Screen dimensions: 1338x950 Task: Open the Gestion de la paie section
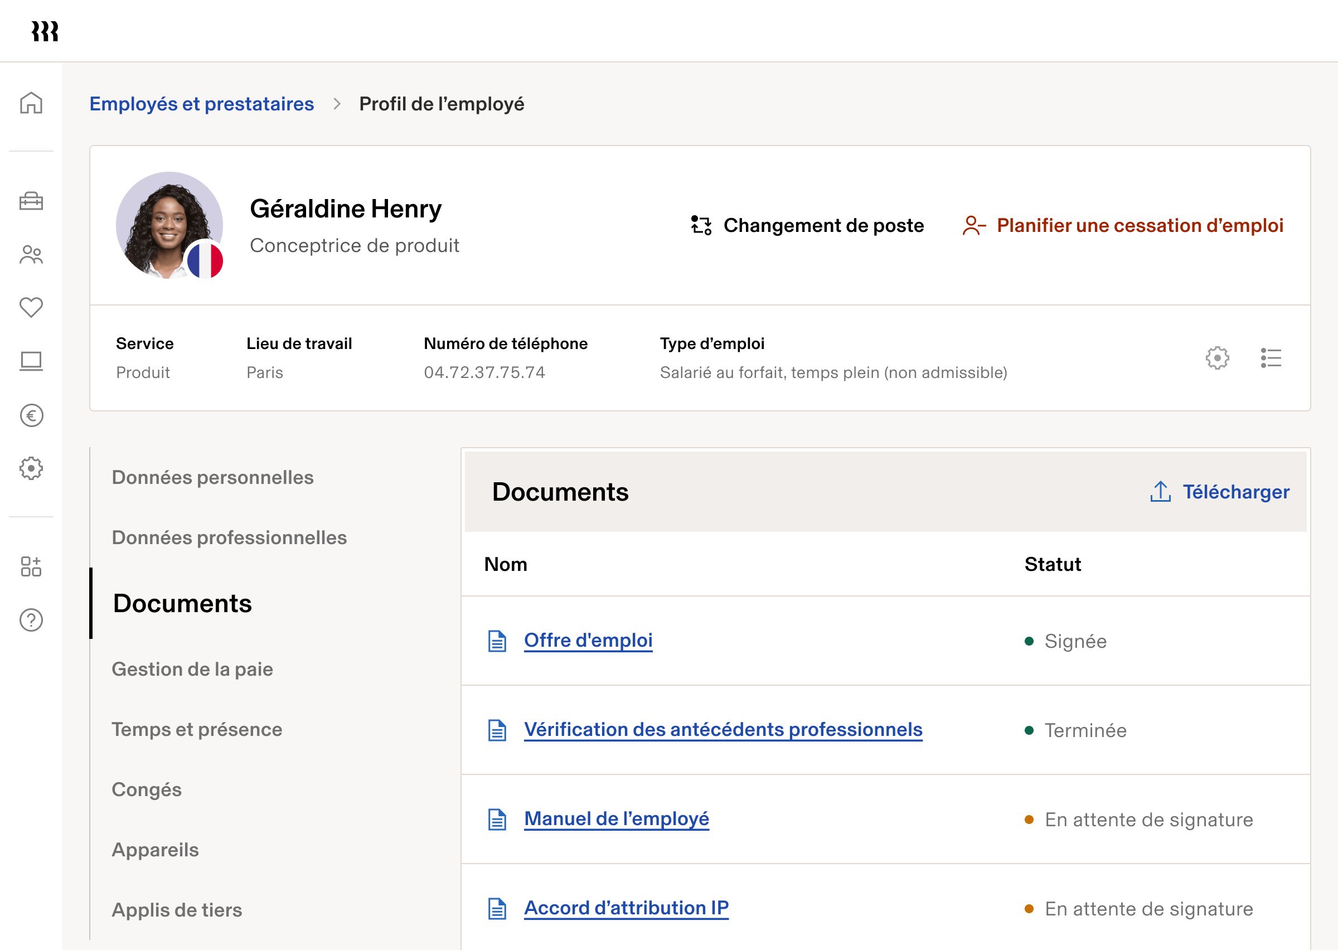193,668
